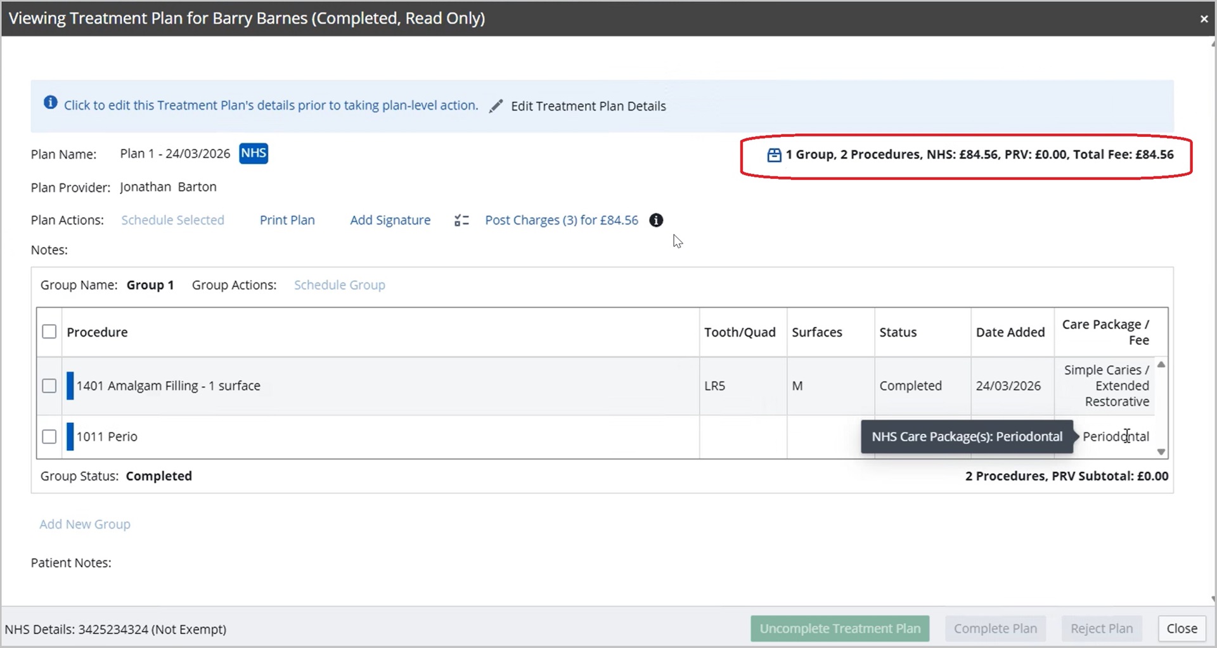Post Charges (3) for £84.56

point(561,221)
